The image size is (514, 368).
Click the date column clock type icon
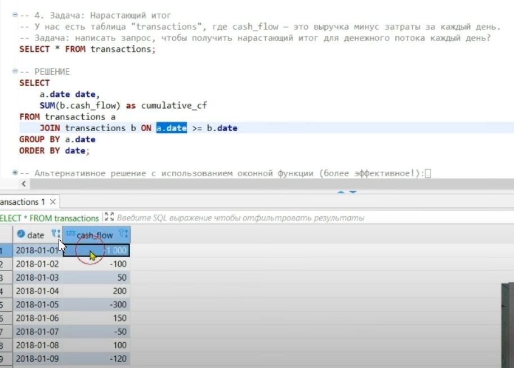[21, 235]
